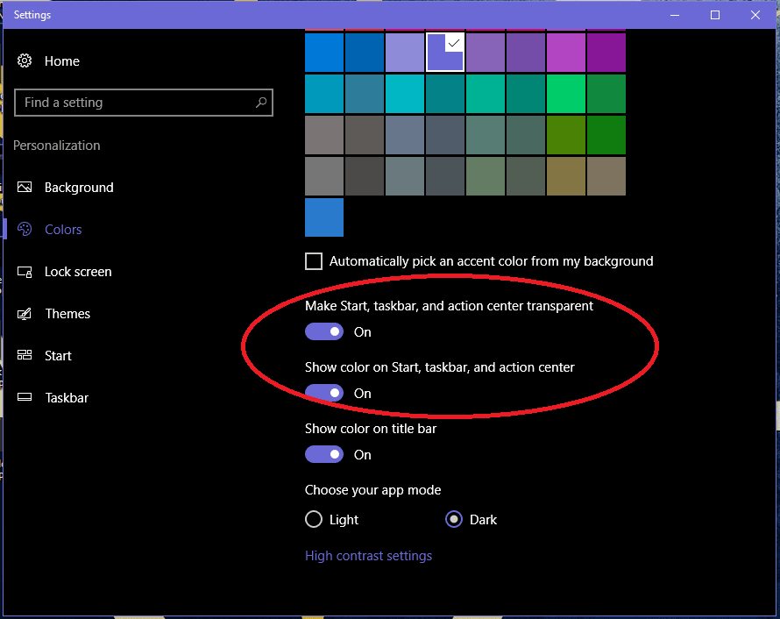
Task: Click the search magnifier icon
Action: pyautogui.click(x=260, y=103)
